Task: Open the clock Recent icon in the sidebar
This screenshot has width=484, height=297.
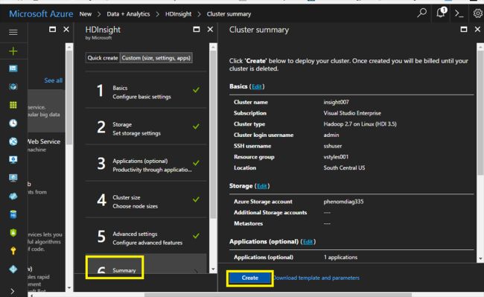Action: point(13,123)
